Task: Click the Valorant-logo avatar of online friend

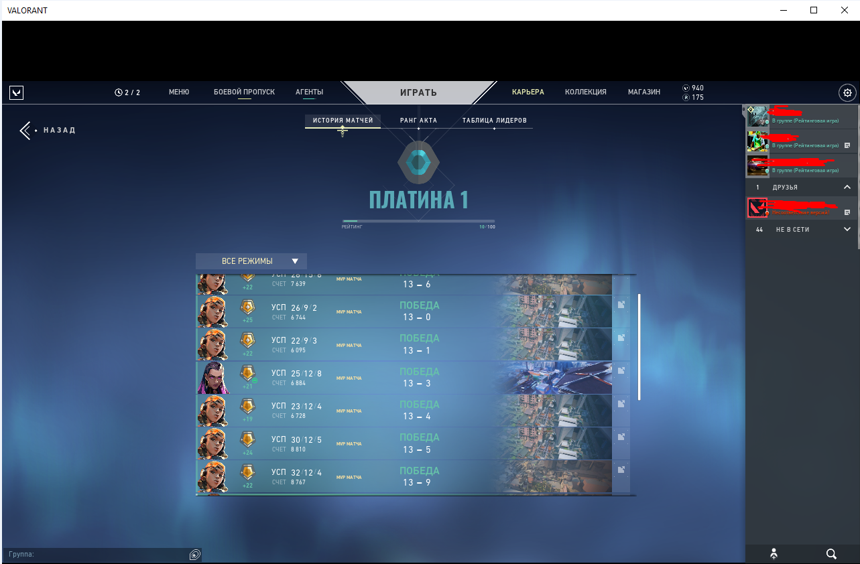Action: pos(757,208)
